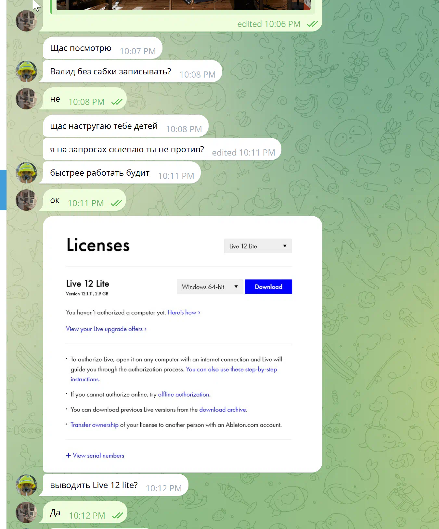
Task: Click the read double-check mark on "Да"
Action: point(117,515)
